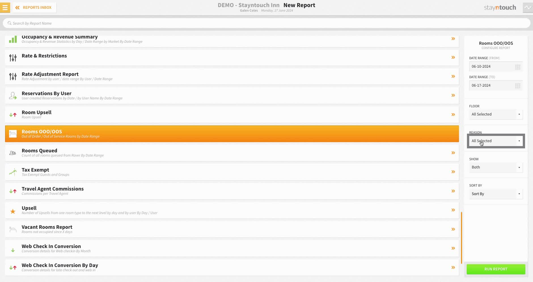
Task: Expand Upsell report chevron
Action: (453, 210)
